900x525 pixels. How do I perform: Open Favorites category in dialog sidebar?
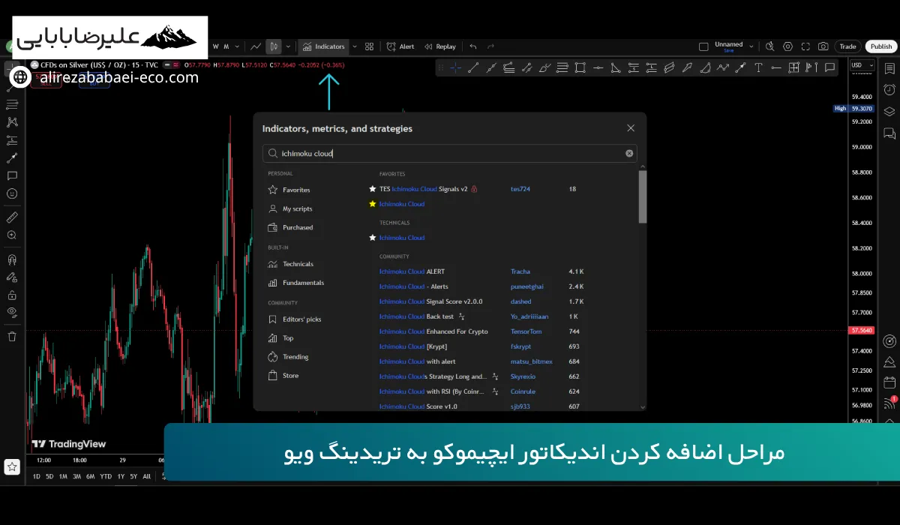pyautogui.click(x=289, y=190)
